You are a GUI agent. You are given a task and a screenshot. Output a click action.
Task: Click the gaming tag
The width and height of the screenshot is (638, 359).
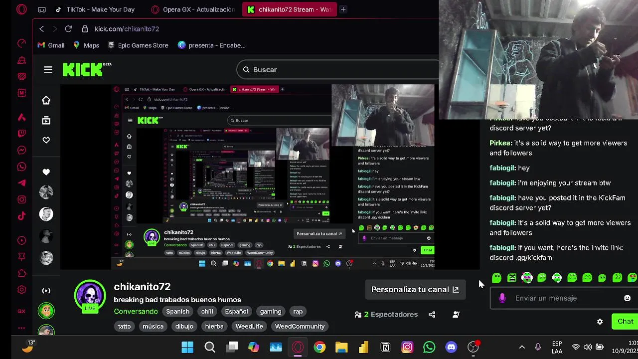(271, 312)
